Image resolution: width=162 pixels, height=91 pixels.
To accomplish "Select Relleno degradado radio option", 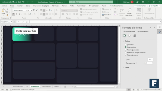I will 126,50.
